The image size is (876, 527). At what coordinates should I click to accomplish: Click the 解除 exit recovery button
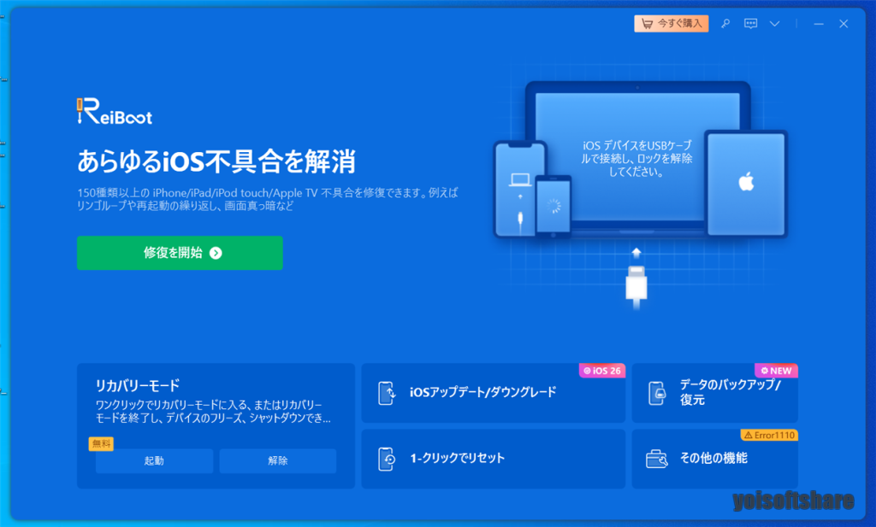pyautogui.click(x=278, y=460)
